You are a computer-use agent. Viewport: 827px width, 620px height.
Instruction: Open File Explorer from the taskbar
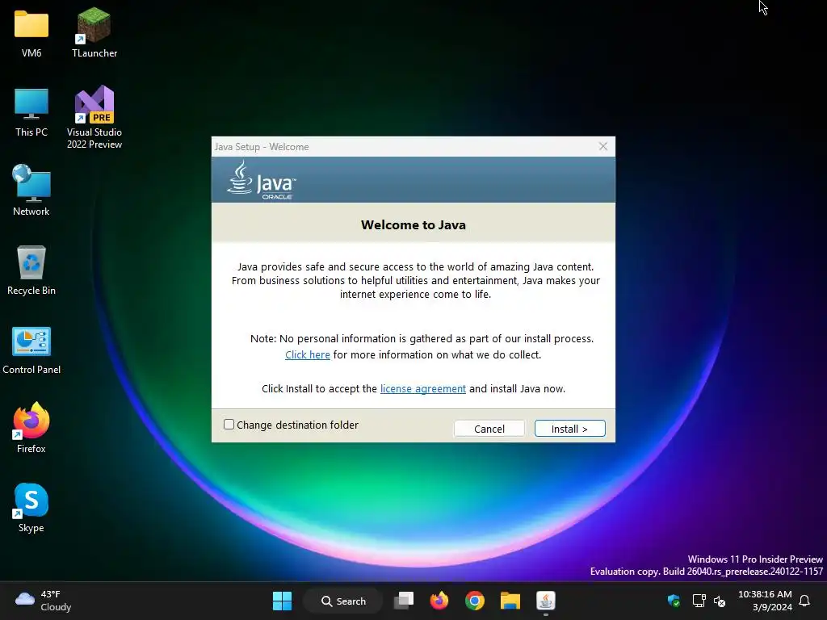(x=510, y=601)
